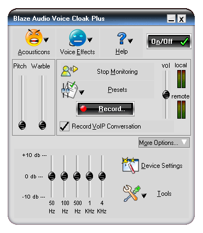
Task: Click the blue face Voice Effects icon
Action: (78, 38)
